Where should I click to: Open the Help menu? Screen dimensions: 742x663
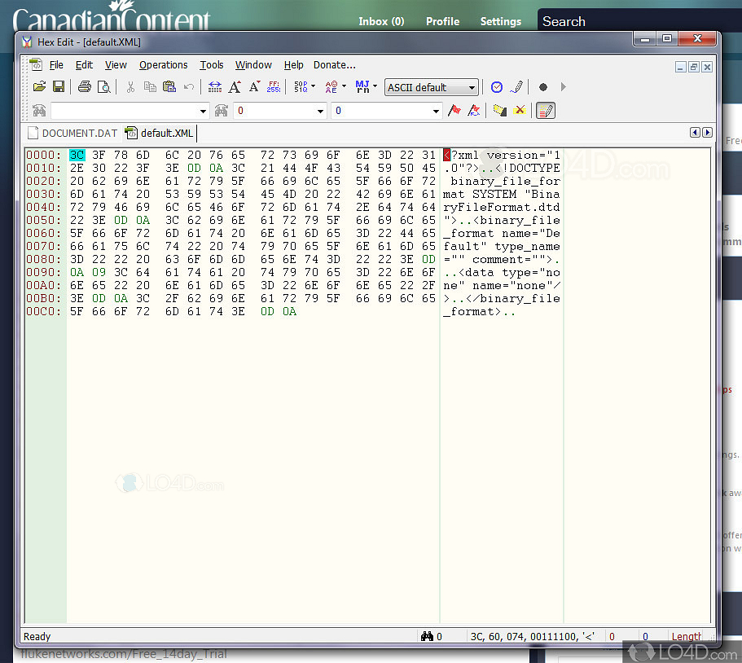pyautogui.click(x=293, y=65)
